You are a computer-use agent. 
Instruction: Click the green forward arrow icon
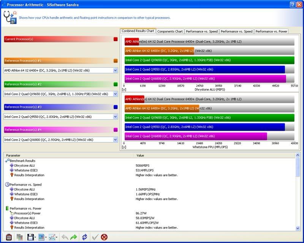[x=74, y=237]
